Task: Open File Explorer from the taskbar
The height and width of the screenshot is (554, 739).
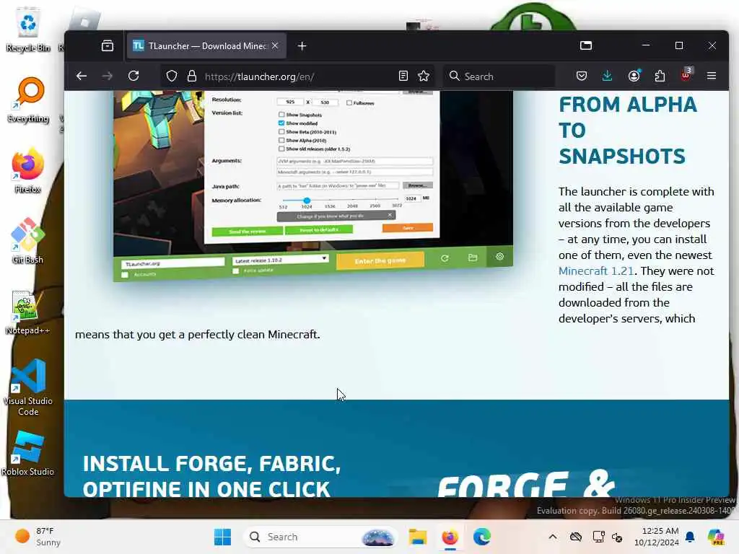Action: pyautogui.click(x=418, y=537)
